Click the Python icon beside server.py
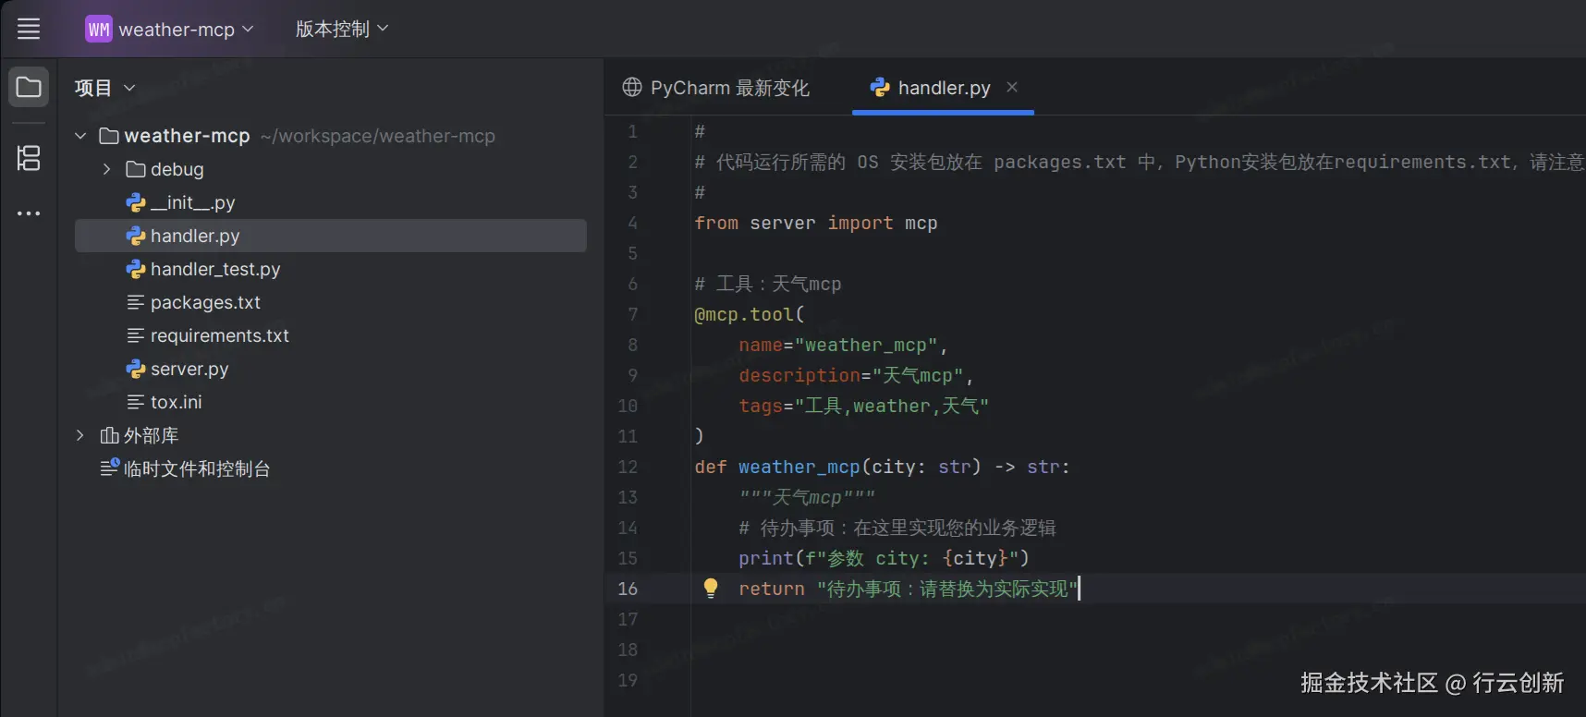 pos(136,369)
